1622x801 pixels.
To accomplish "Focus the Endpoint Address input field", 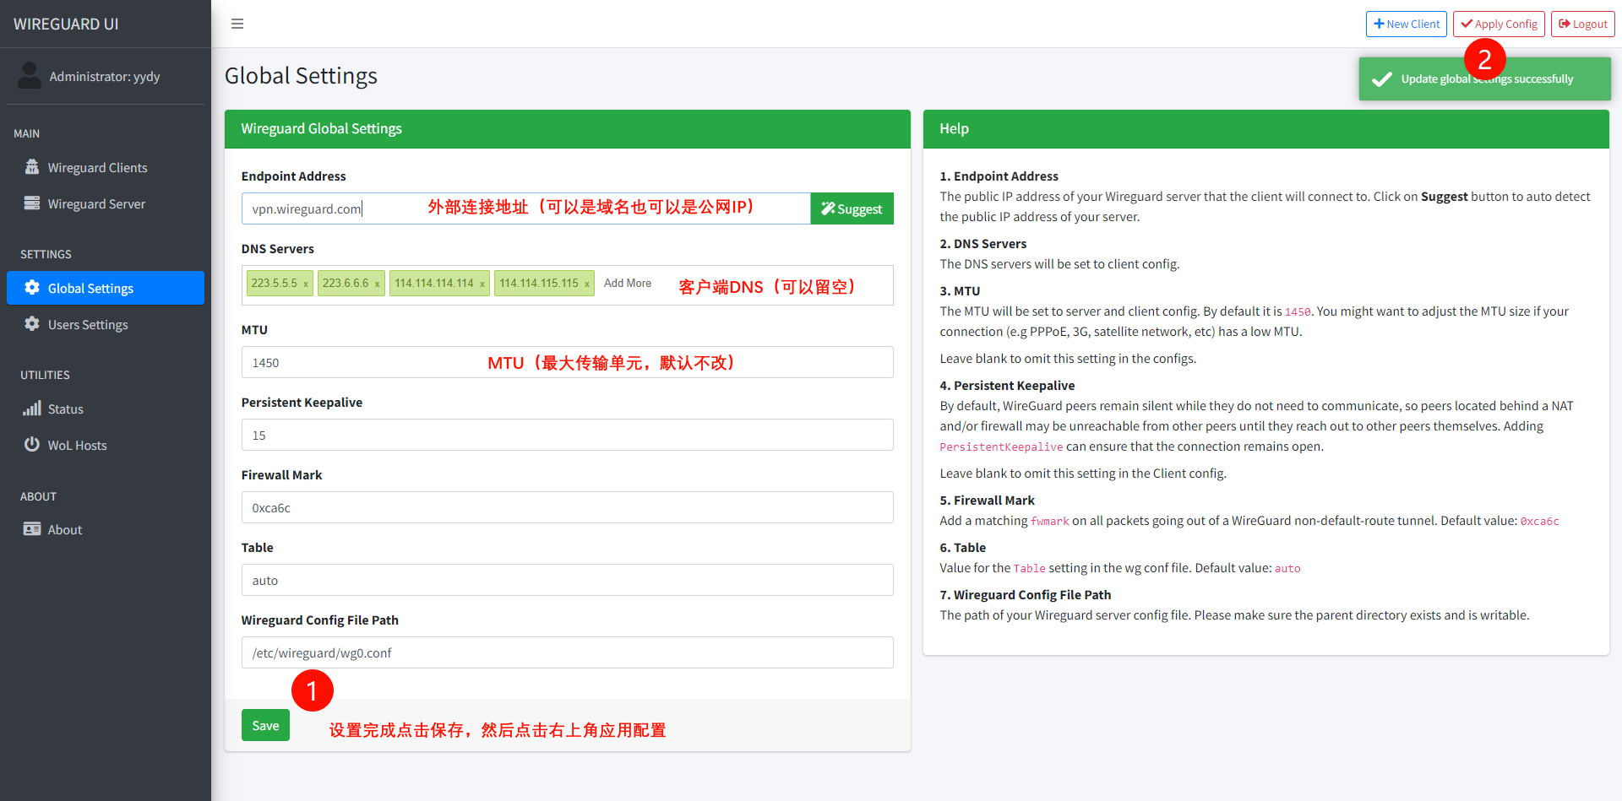I will [525, 208].
